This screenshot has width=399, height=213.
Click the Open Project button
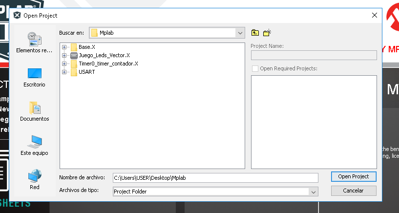354,177
